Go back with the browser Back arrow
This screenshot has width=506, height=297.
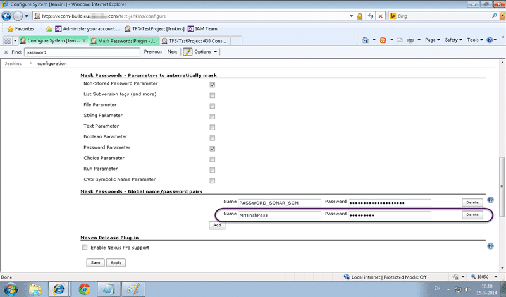tap(6, 16)
